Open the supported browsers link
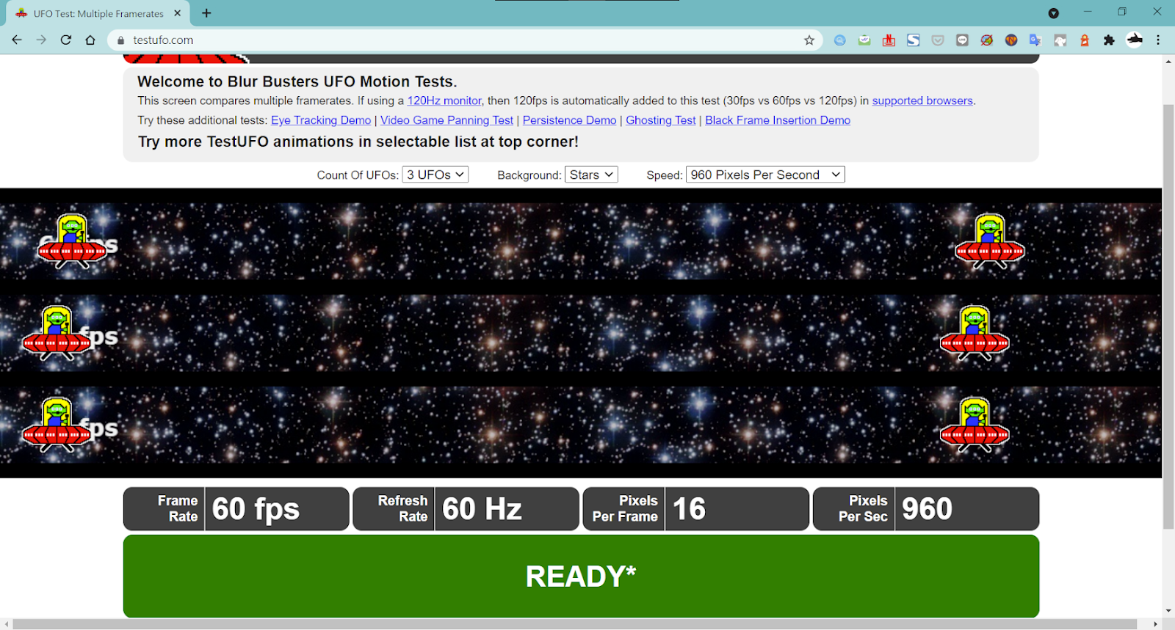The width and height of the screenshot is (1175, 630). (922, 100)
